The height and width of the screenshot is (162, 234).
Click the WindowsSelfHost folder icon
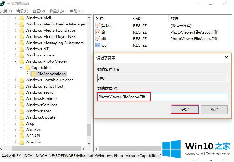click(x=22, y=105)
